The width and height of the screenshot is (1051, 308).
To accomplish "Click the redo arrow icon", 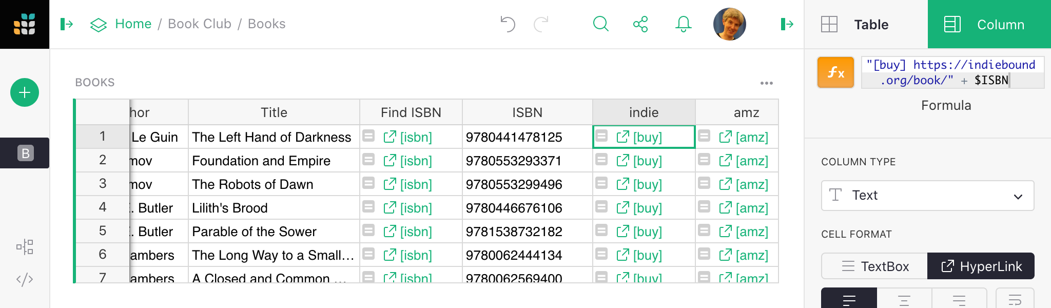I will (x=541, y=24).
